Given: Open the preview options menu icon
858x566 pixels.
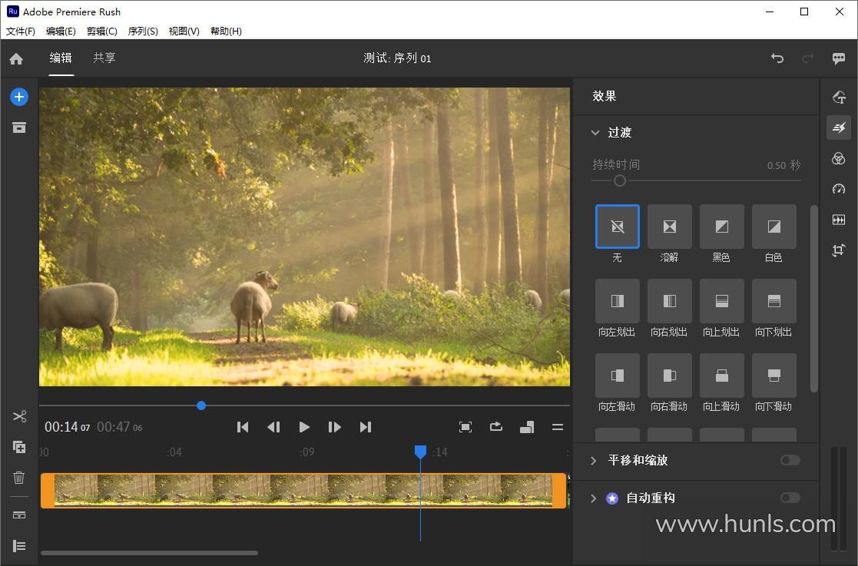Looking at the screenshot, I should coord(558,427).
